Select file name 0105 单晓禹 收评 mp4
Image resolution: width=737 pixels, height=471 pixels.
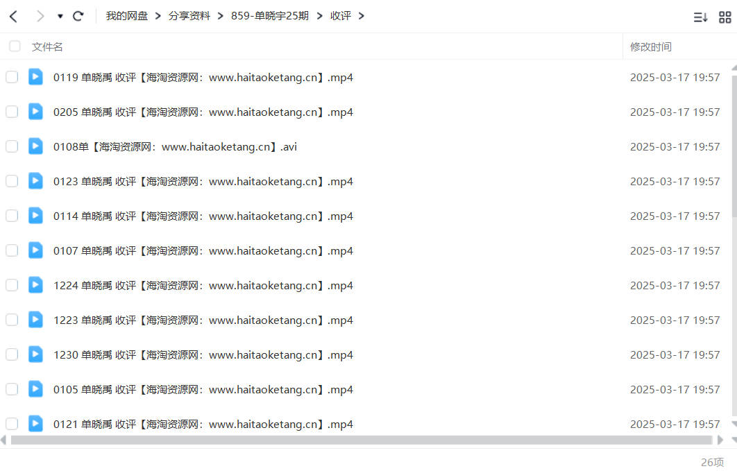[x=203, y=390]
